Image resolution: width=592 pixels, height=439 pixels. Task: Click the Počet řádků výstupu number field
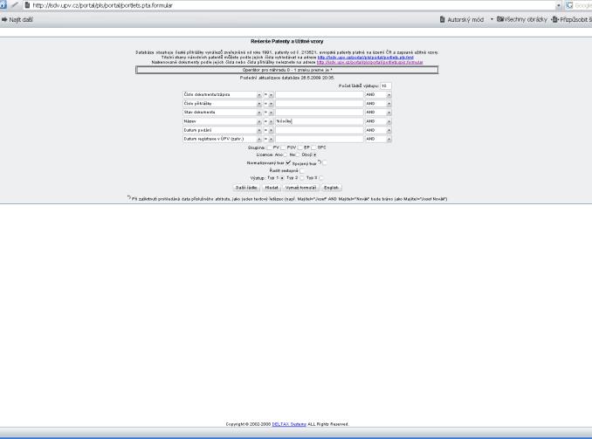click(385, 86)
